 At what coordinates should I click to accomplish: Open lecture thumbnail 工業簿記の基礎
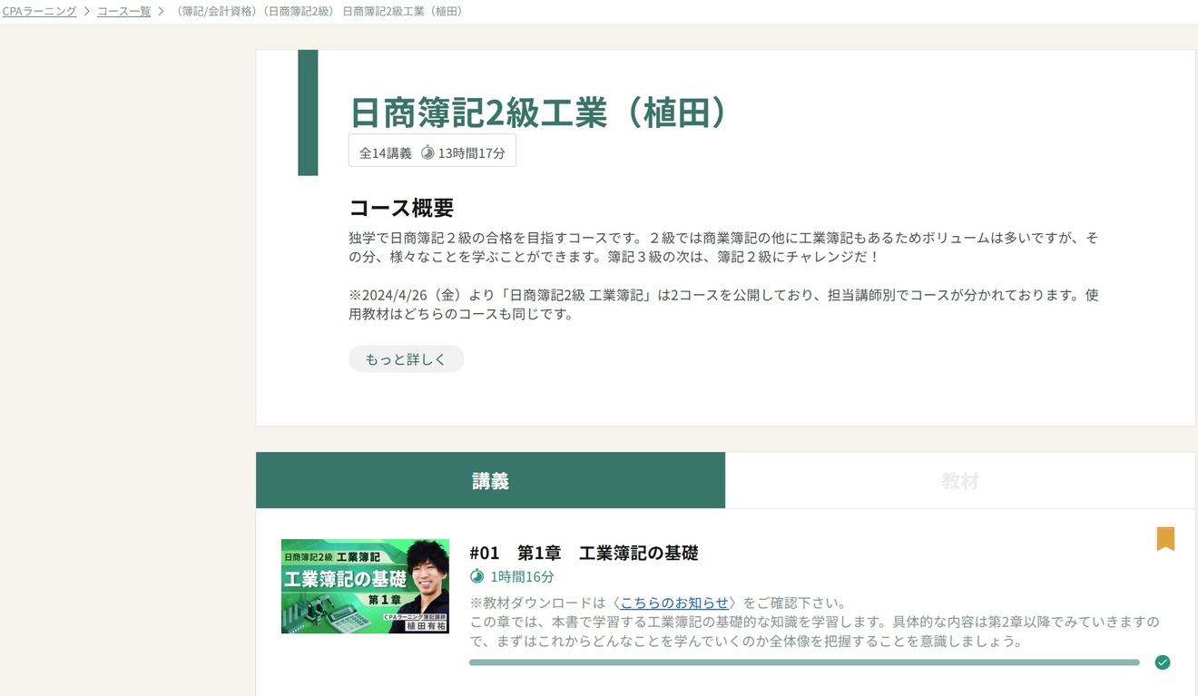(365, 586)
